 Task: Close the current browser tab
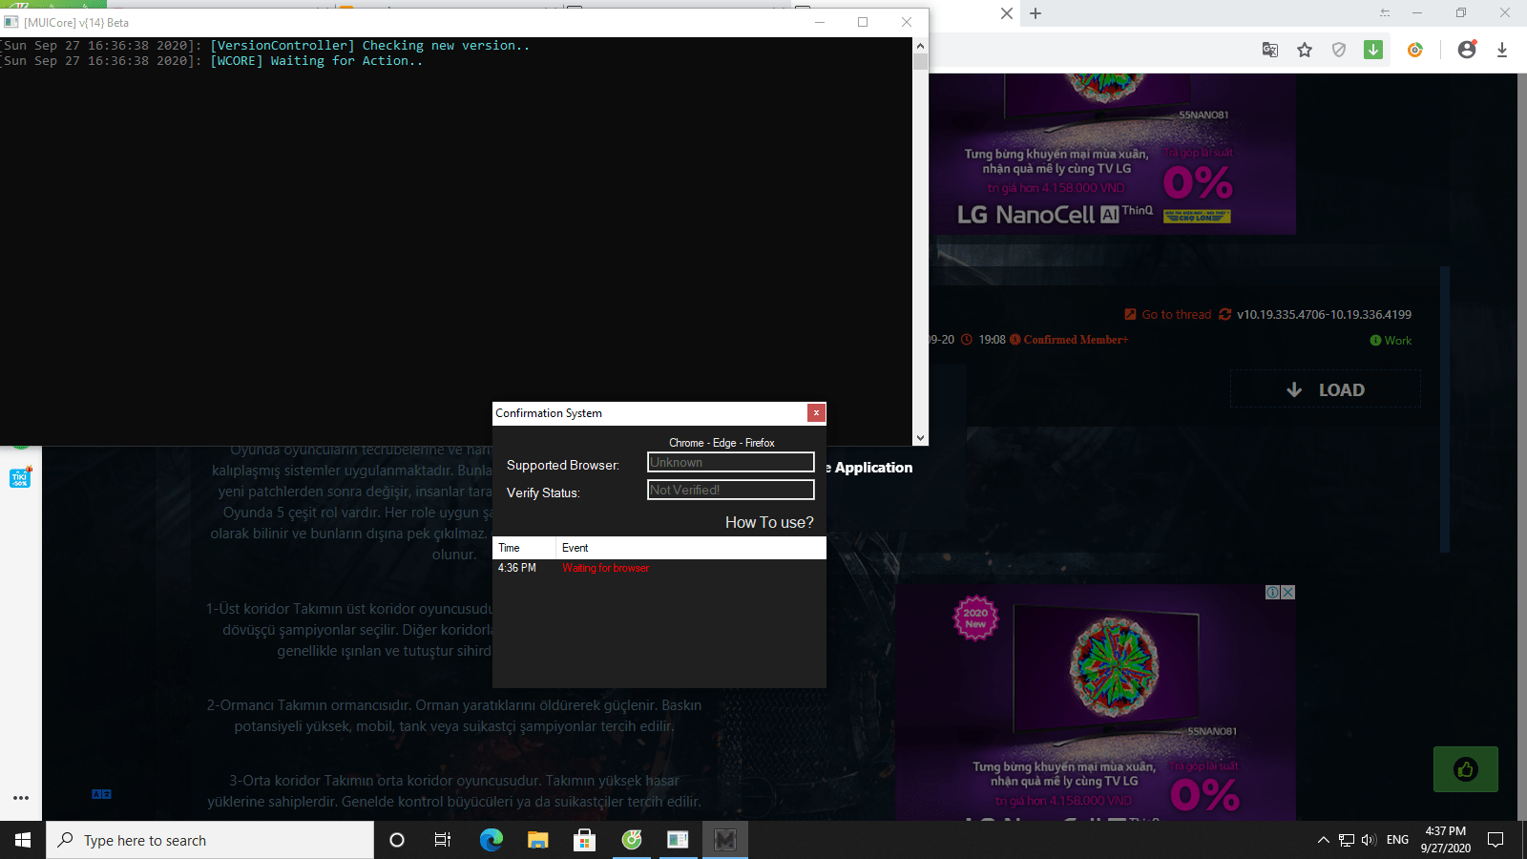1007,13
